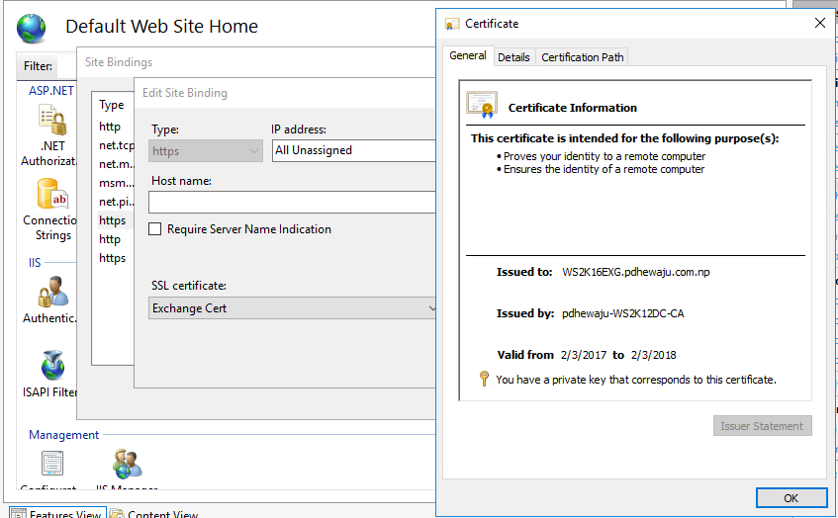The image size is (838, 518).
Task: Expand the SSL certificate dropdown showing Exchange Cert
Action: point(292,308)
